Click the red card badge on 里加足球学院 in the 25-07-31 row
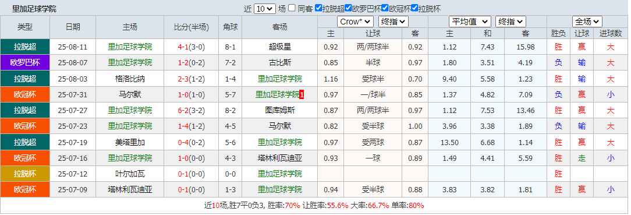 (x=302, y=94)
